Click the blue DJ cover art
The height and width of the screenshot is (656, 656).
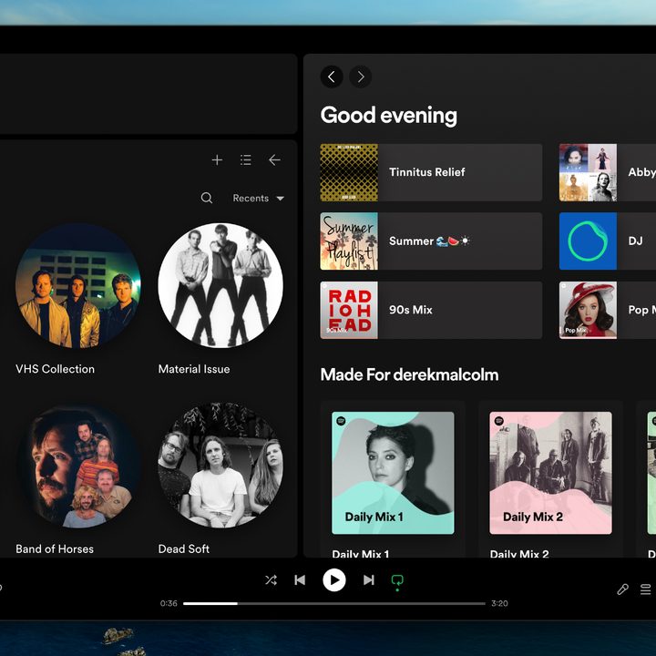[588, 241]
